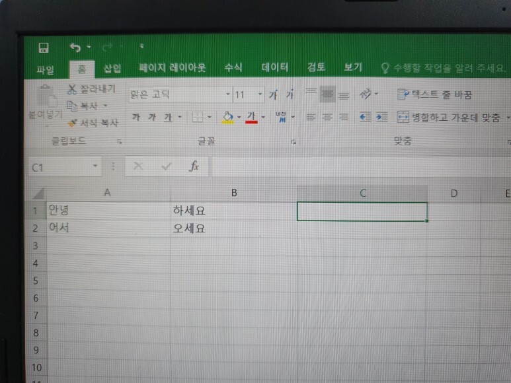This screenshot has width=511, height=383.
Task: Click cell containing 오세요
Action: (233, 228)
